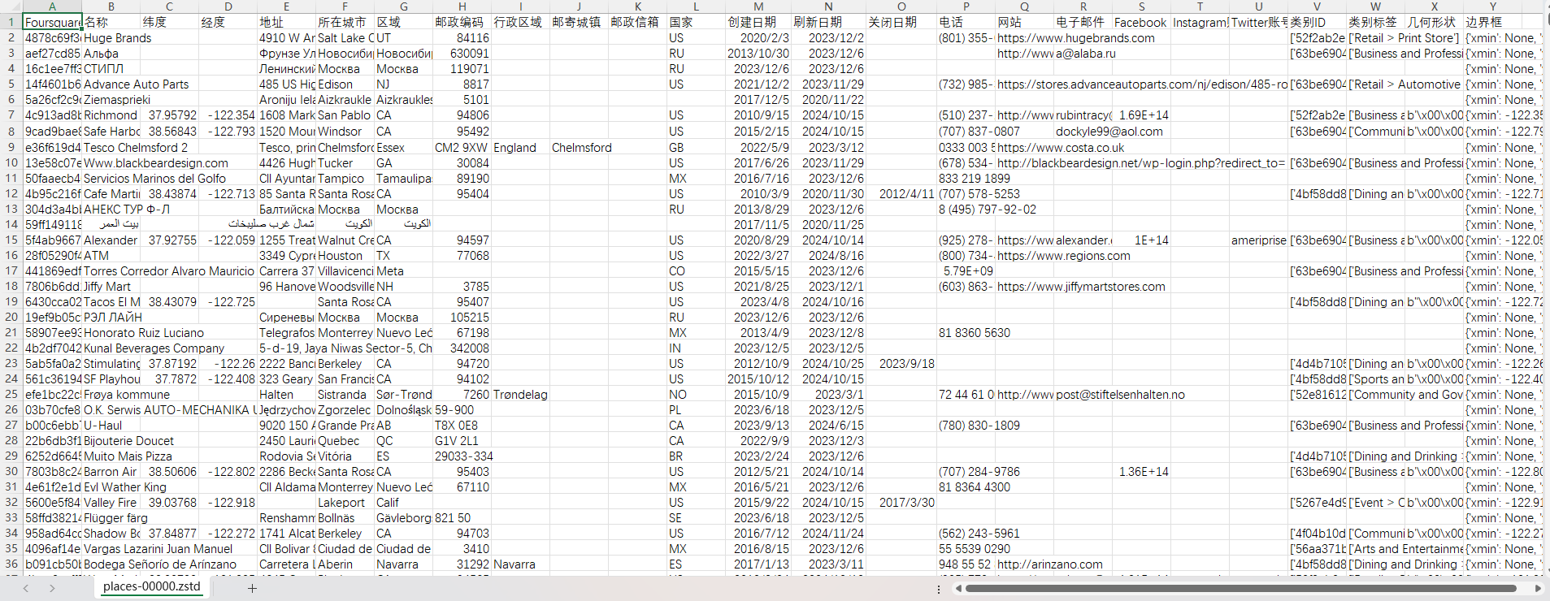This screenshot has height=601, width=1550.
Task: Click the previous sheet navigation arrow
Action: click(x=26, y=588)
